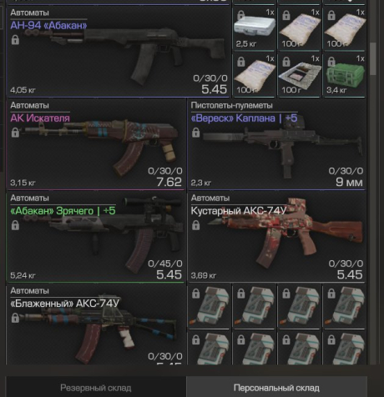Click the Кустарный АКС-74У title text
The height and width of the screenshot is (397, 384).
point(239,211)
